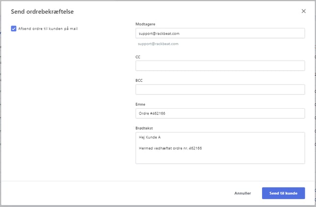Place cursor on the 'Hej Kunde A' line

point(150,138)
